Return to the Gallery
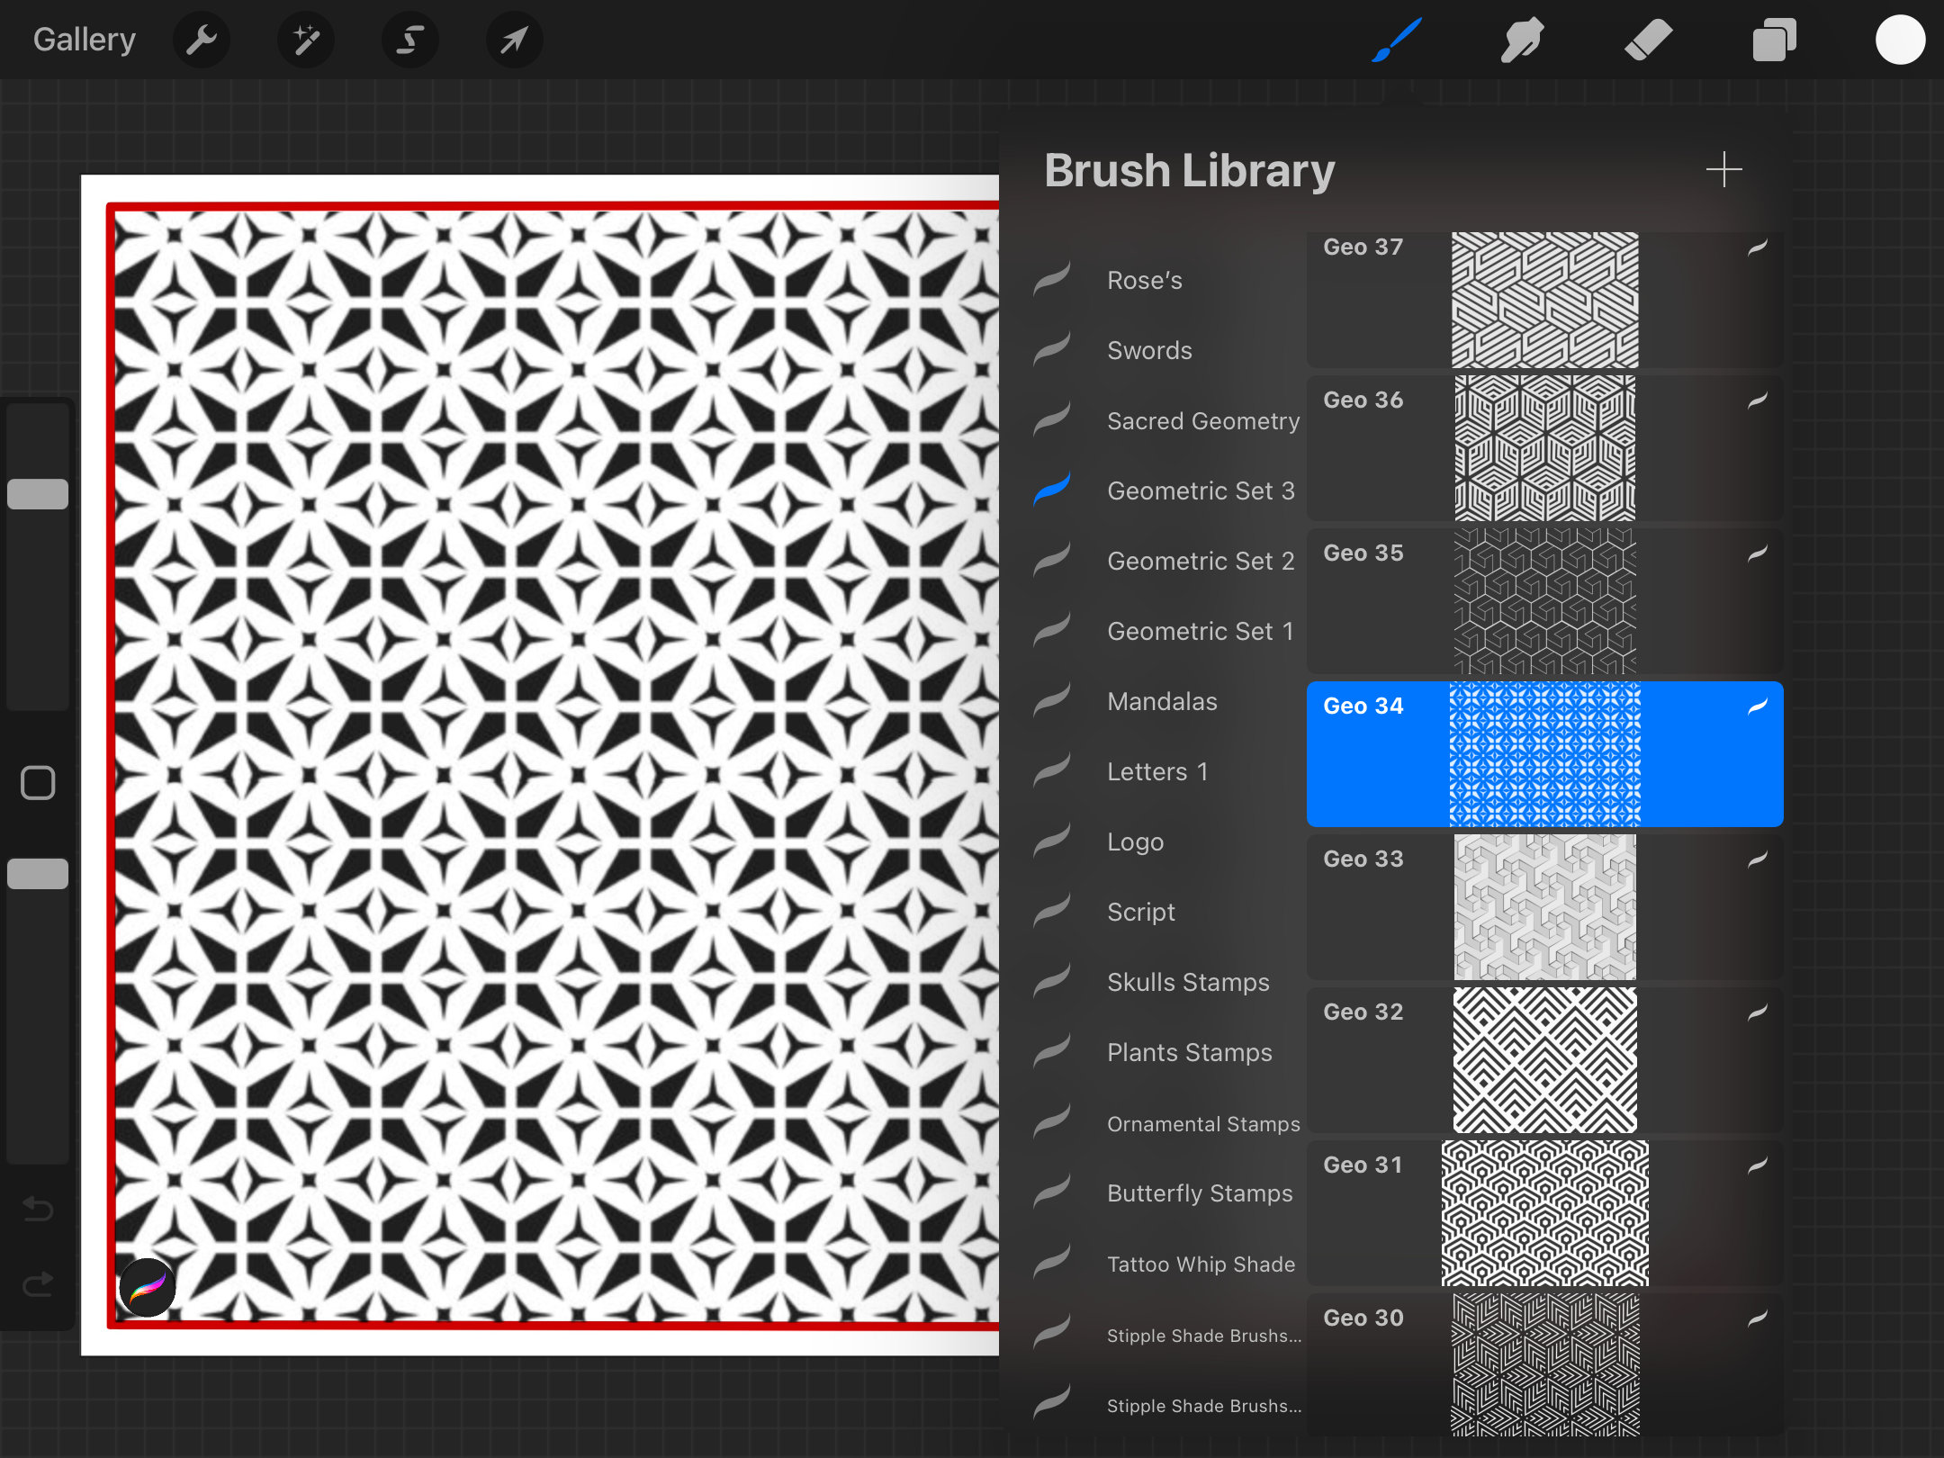Viewport: 1944px width, 1458px height. click(85, 40)
